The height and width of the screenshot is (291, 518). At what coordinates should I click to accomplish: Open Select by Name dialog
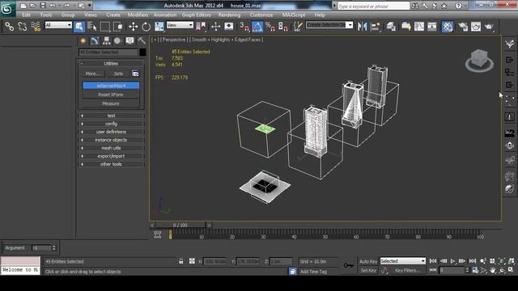point(91,27)
